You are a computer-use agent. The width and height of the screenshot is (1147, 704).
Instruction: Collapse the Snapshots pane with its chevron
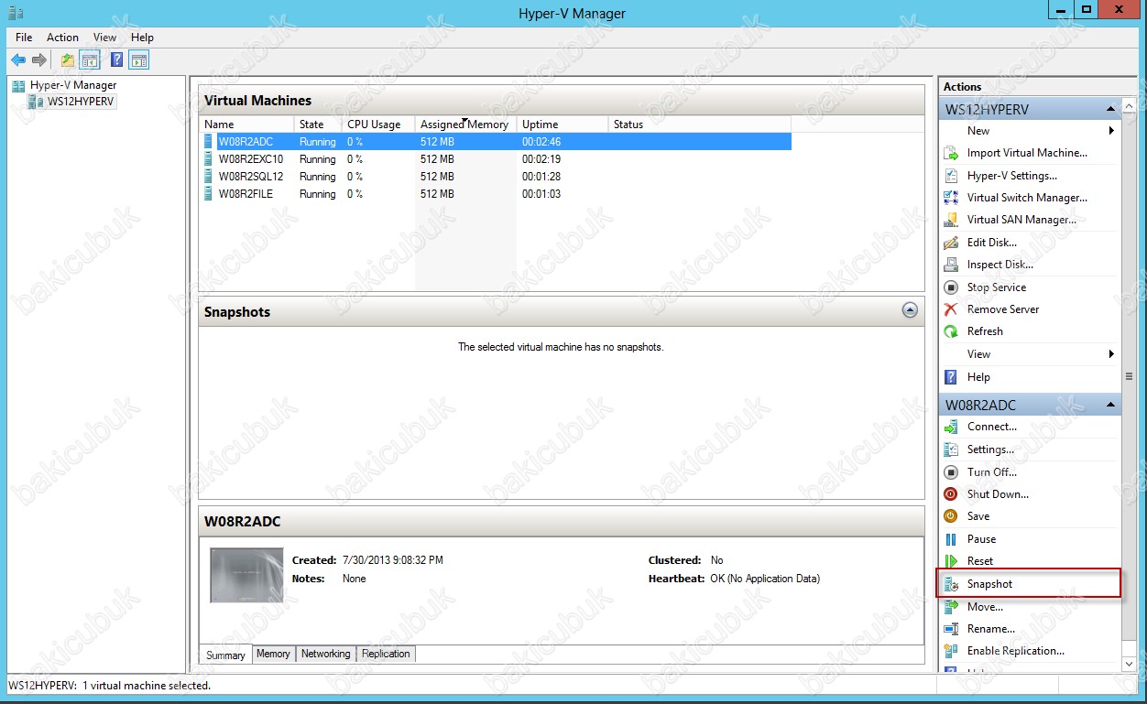pyautogui.click(x=910, y=310)
